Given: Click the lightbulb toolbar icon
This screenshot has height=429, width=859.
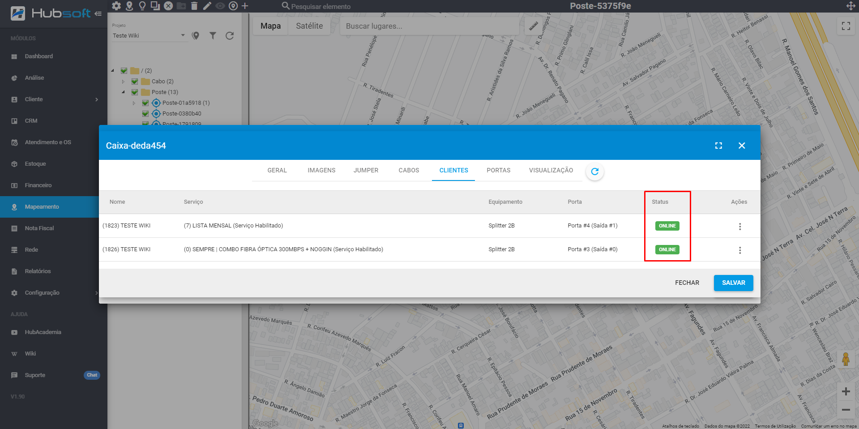Looking at the screenshot, I should coord(142,6).
